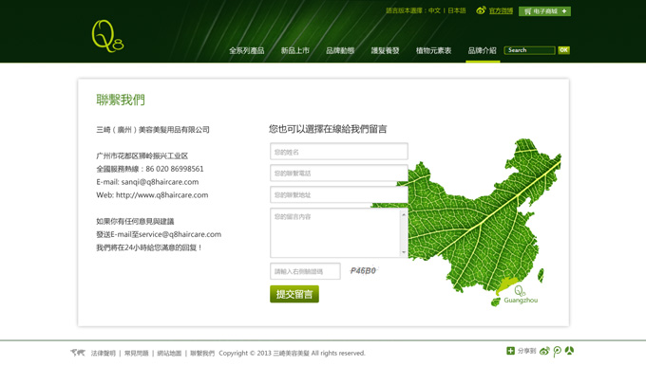Viewport: 646px width, 366px height.
Task: Click the OK search button
Action: click(563, 50)
